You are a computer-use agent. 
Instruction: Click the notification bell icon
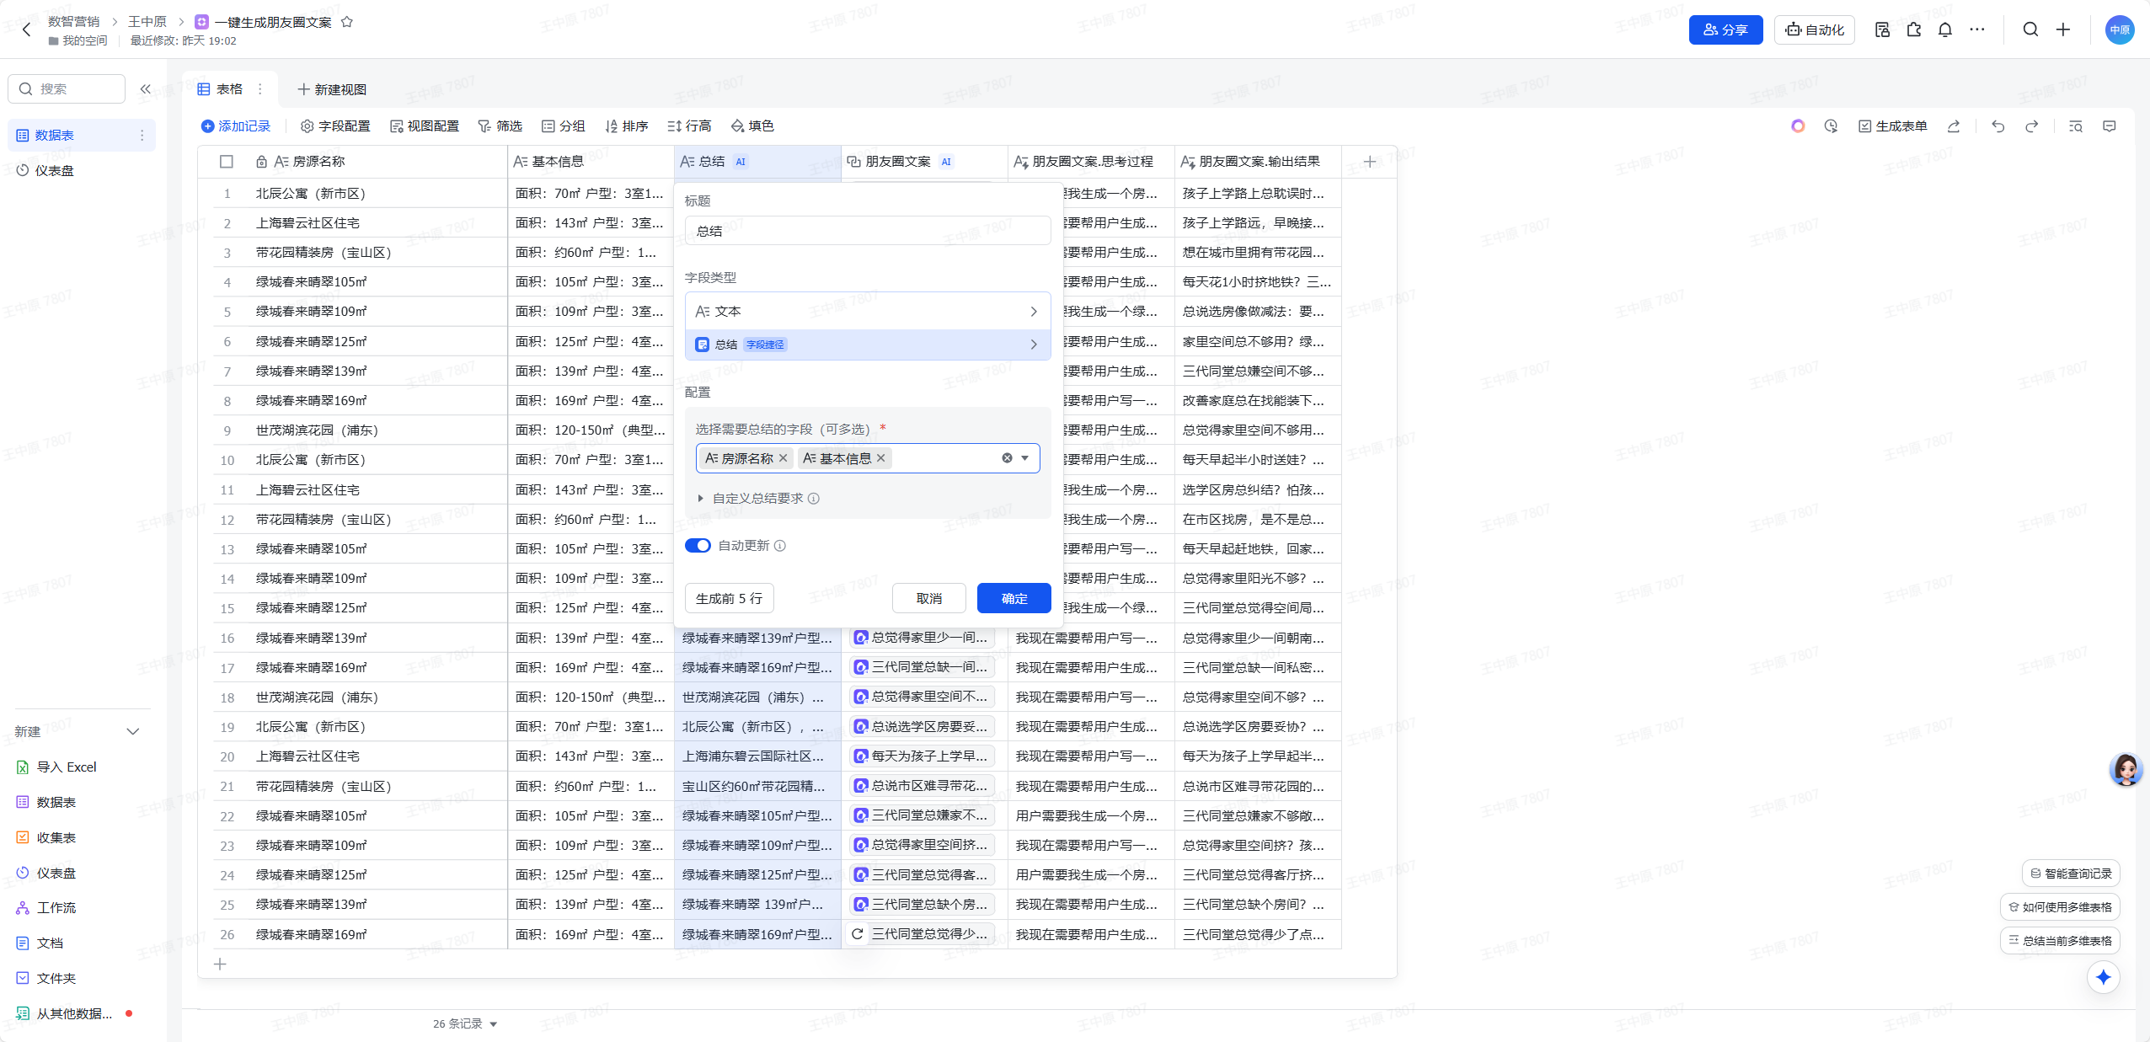(x=1944, y=30)
